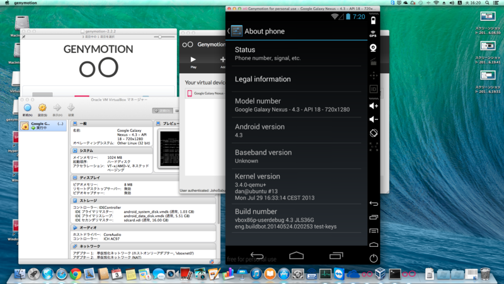
Task: Collapse the ストレージ section in VirtualBox
Action: point(144,200)
